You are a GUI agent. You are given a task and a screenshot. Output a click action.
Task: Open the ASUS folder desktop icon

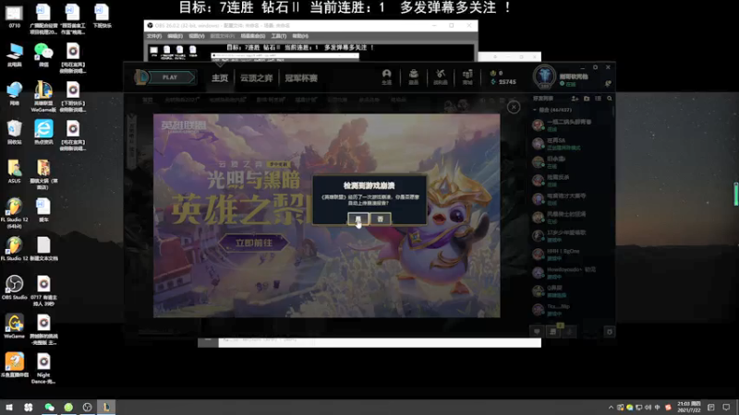coord(14,172)
